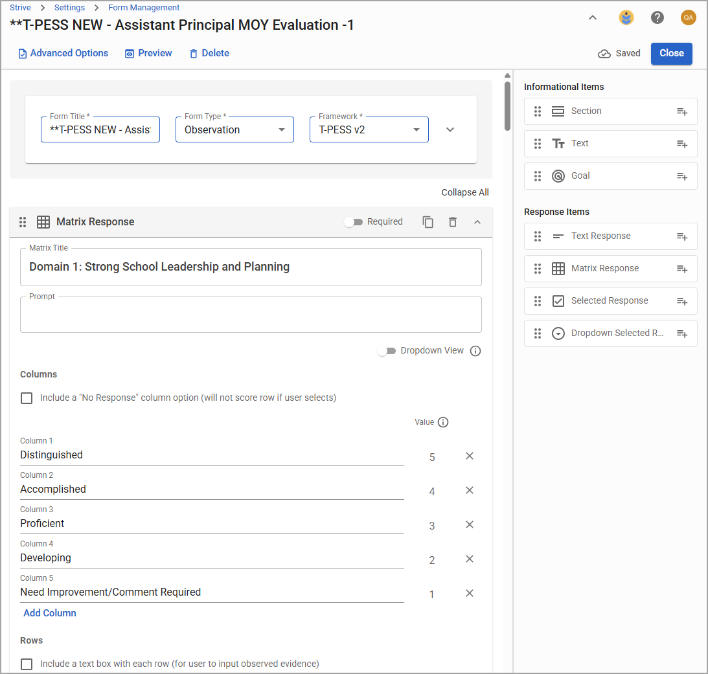Grab the Selected Response drag handle
The width and height of the screenshot is (708, 674).
point(538,301)
